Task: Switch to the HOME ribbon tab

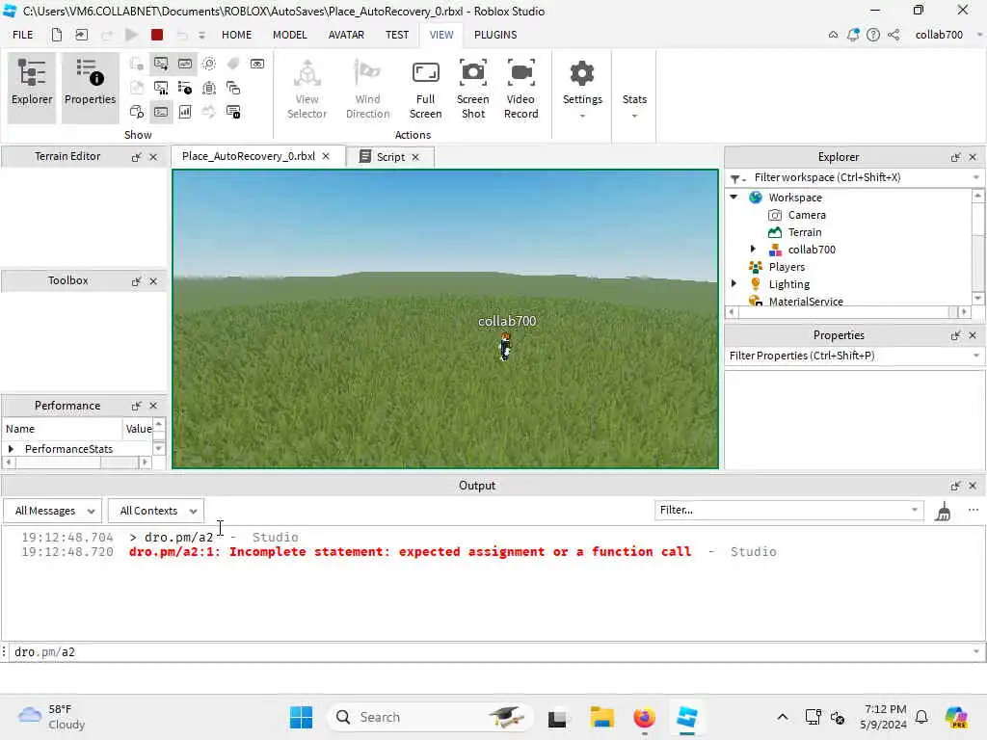Action: click(x=237, y=35)
